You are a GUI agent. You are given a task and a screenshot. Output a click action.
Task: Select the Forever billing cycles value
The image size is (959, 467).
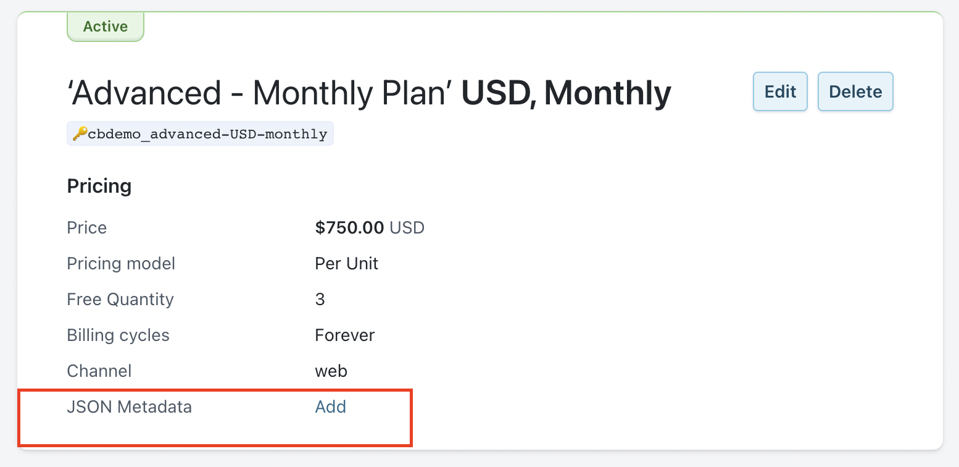[344, 335]
